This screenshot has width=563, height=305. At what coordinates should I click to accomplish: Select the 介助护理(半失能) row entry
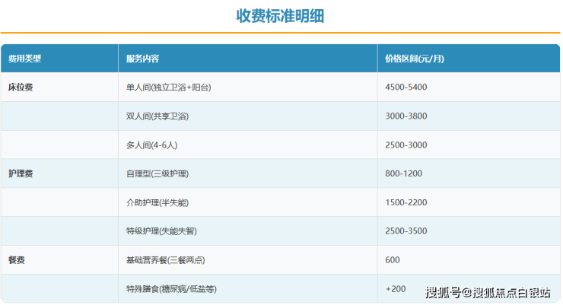(157, 202)
